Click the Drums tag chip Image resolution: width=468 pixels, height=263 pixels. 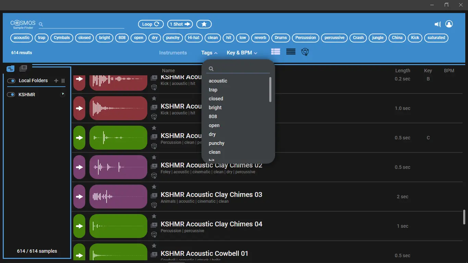(281, 38)
